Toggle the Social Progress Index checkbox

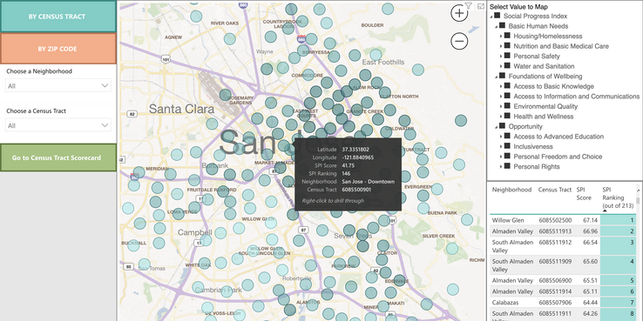pyautogui.click(x=497, y=16)
